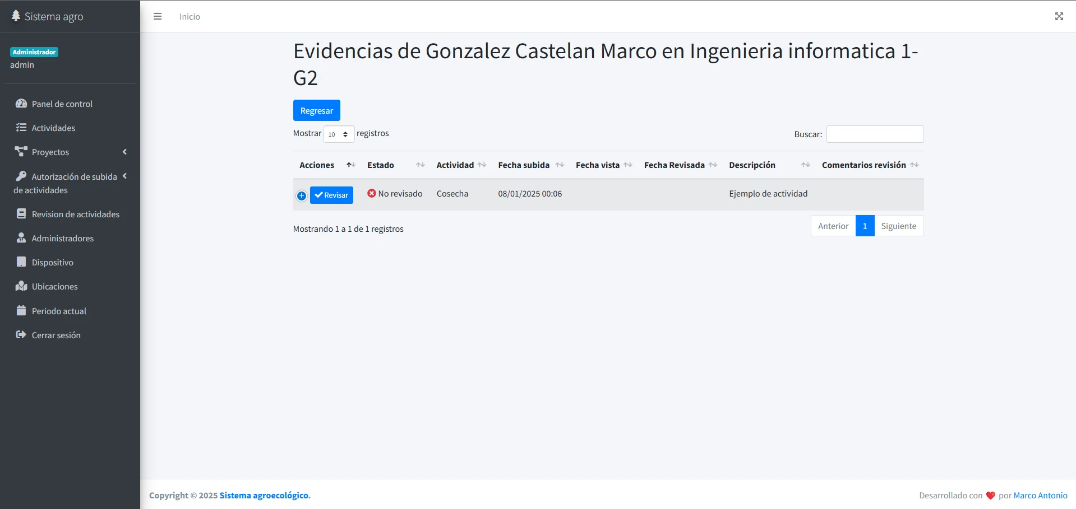
Task: Click the Administrador role badge
Action: (x=34, y=52)
